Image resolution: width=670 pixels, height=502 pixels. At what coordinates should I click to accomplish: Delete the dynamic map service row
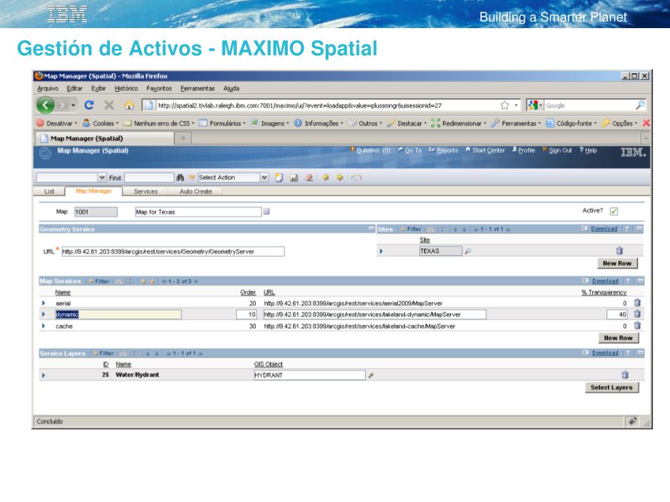[x=637, y=314]
